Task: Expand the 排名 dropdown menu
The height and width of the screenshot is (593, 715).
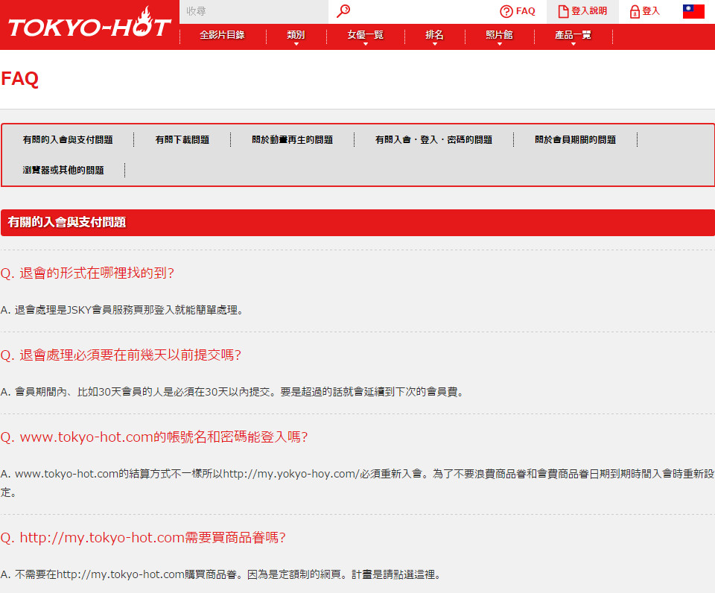Action: [x=434, y=36]
